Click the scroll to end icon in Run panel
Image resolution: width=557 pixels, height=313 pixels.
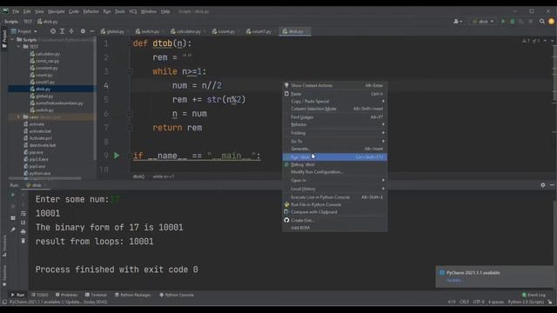[23, 223]
